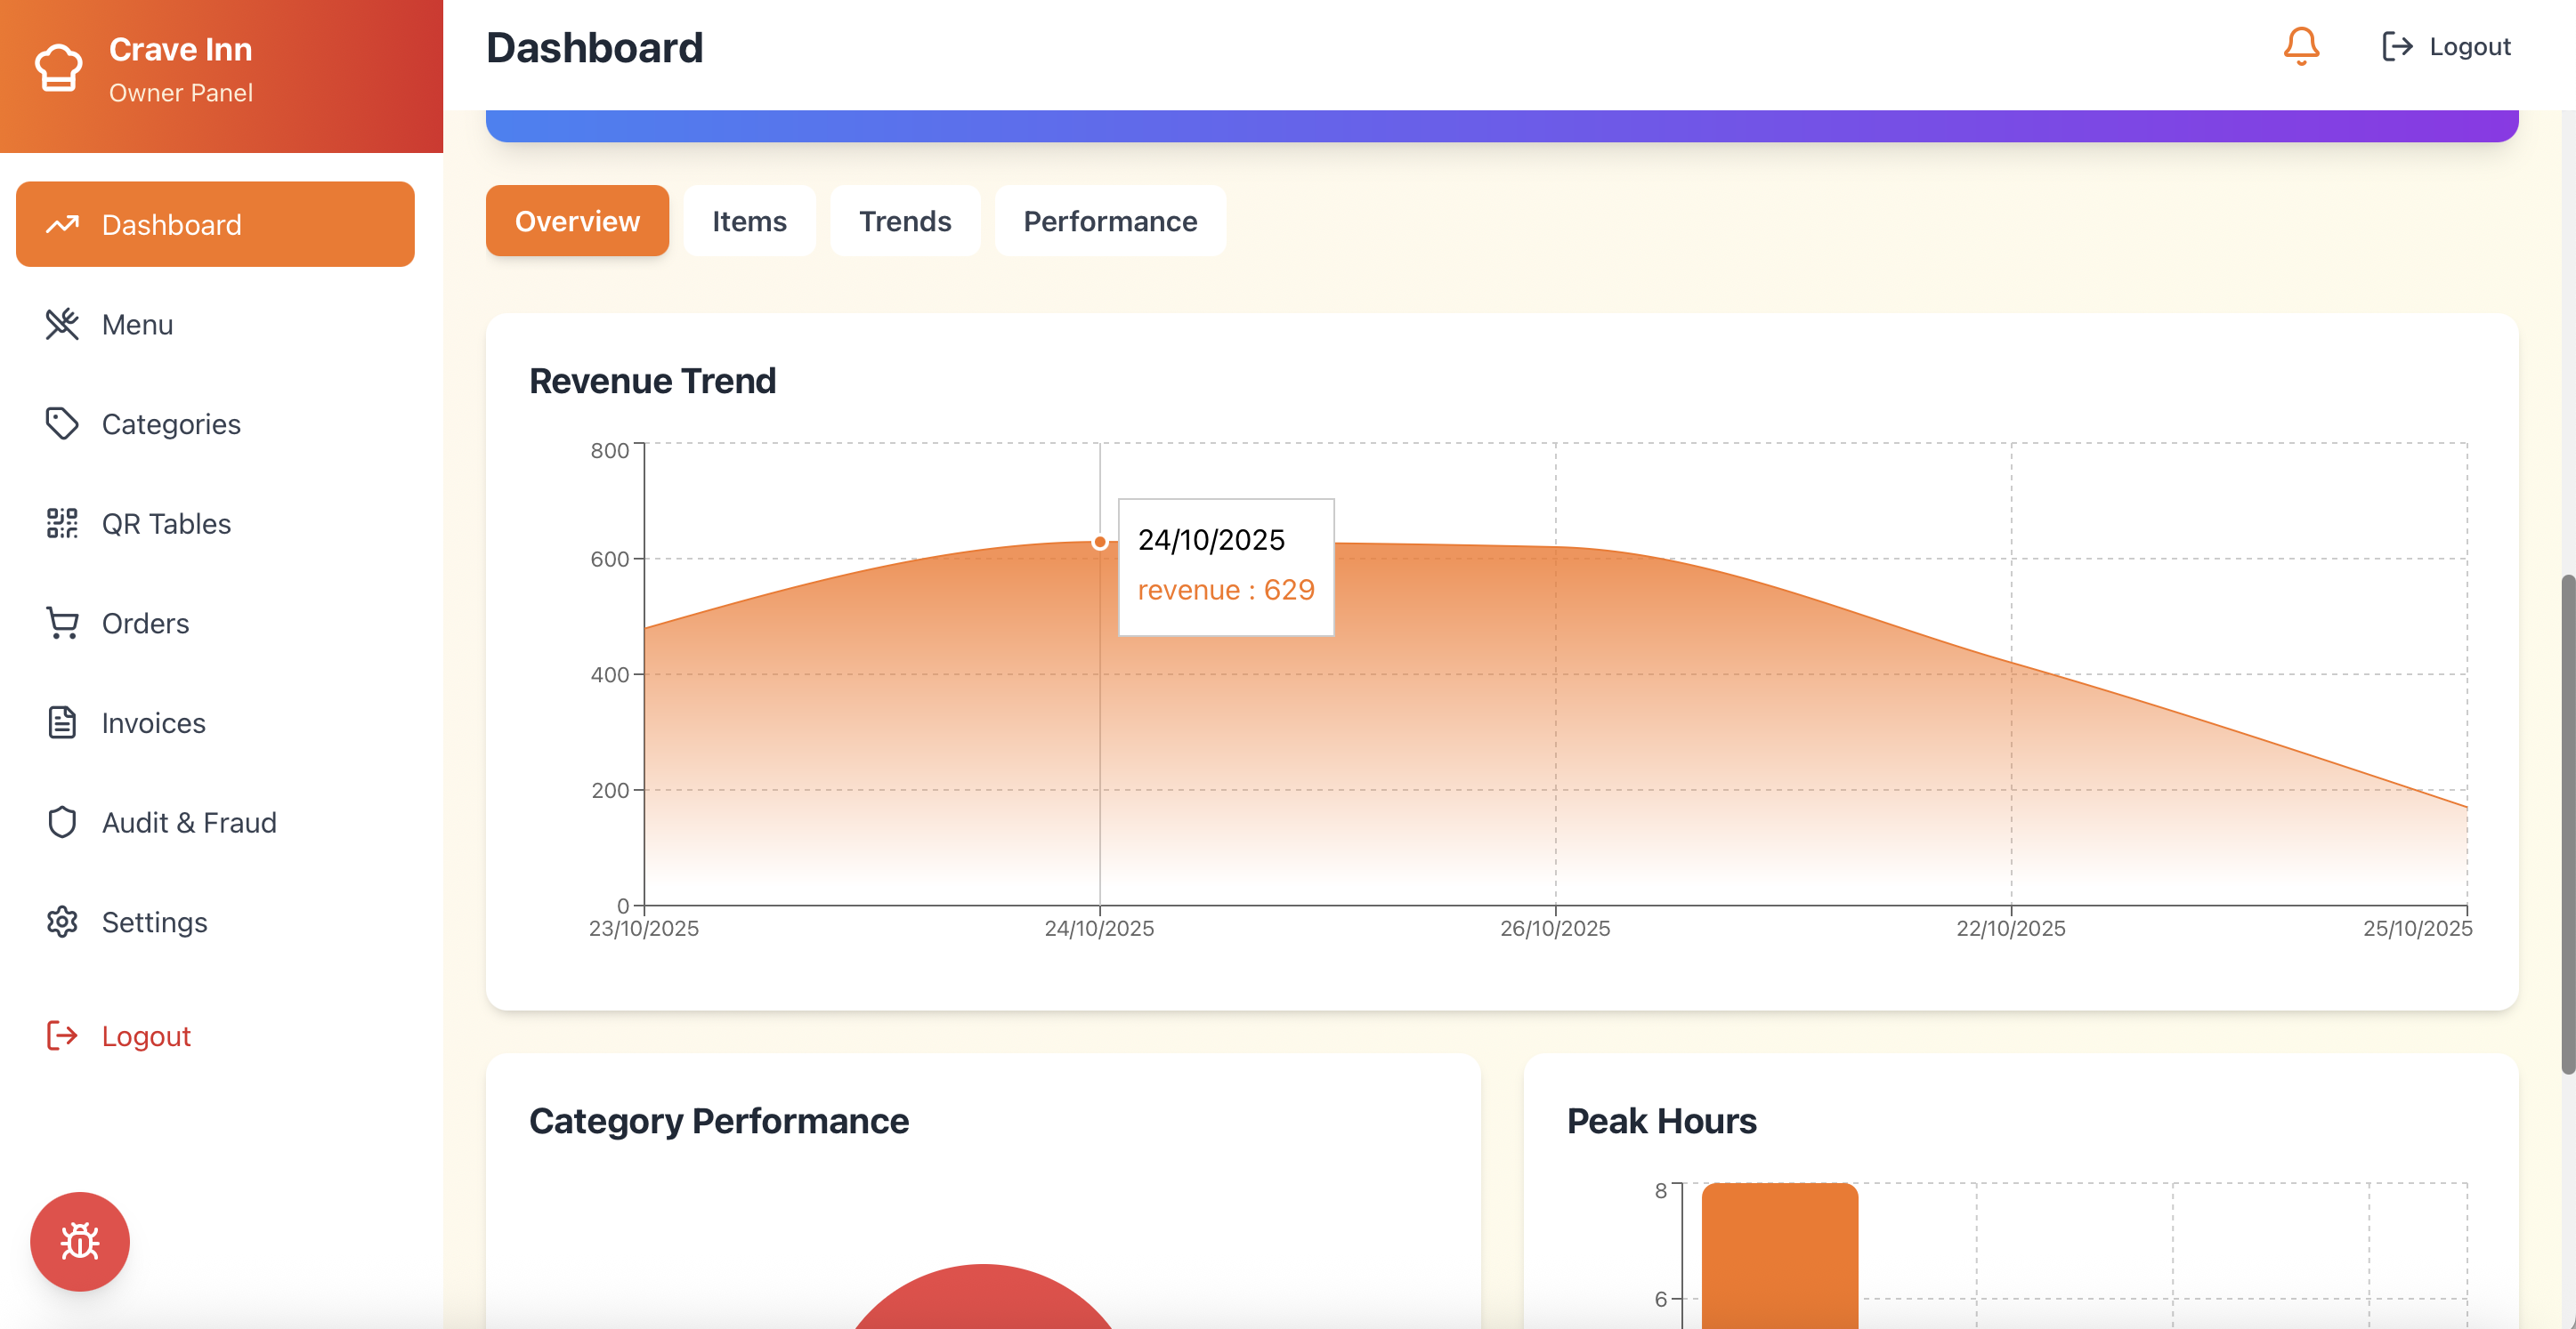The height and width of the screenshot is (1329, 2576).
Task: Open Audit & Fraud section
Action: (x=215, y=821)
